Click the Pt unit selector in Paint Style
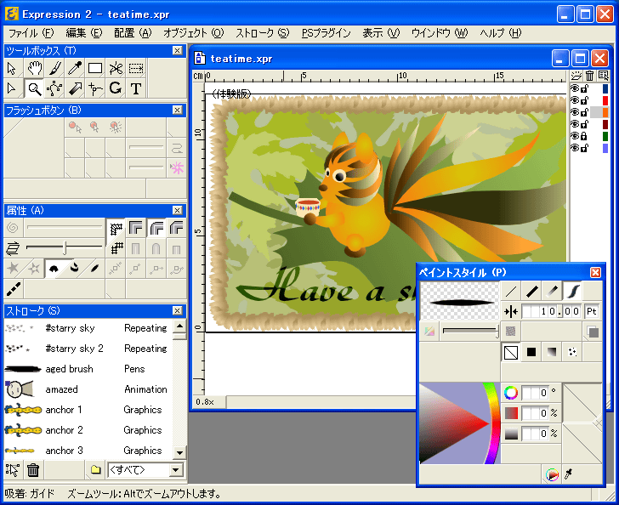The image size is (619, 505). point(592,311)
